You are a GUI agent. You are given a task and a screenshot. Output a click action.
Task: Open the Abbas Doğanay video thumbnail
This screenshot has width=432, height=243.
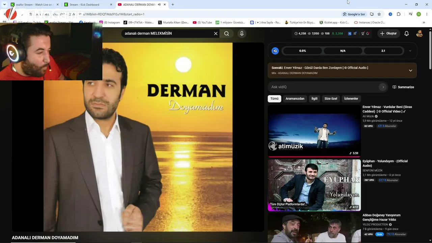pyautogui.click(x=314, y=228)
